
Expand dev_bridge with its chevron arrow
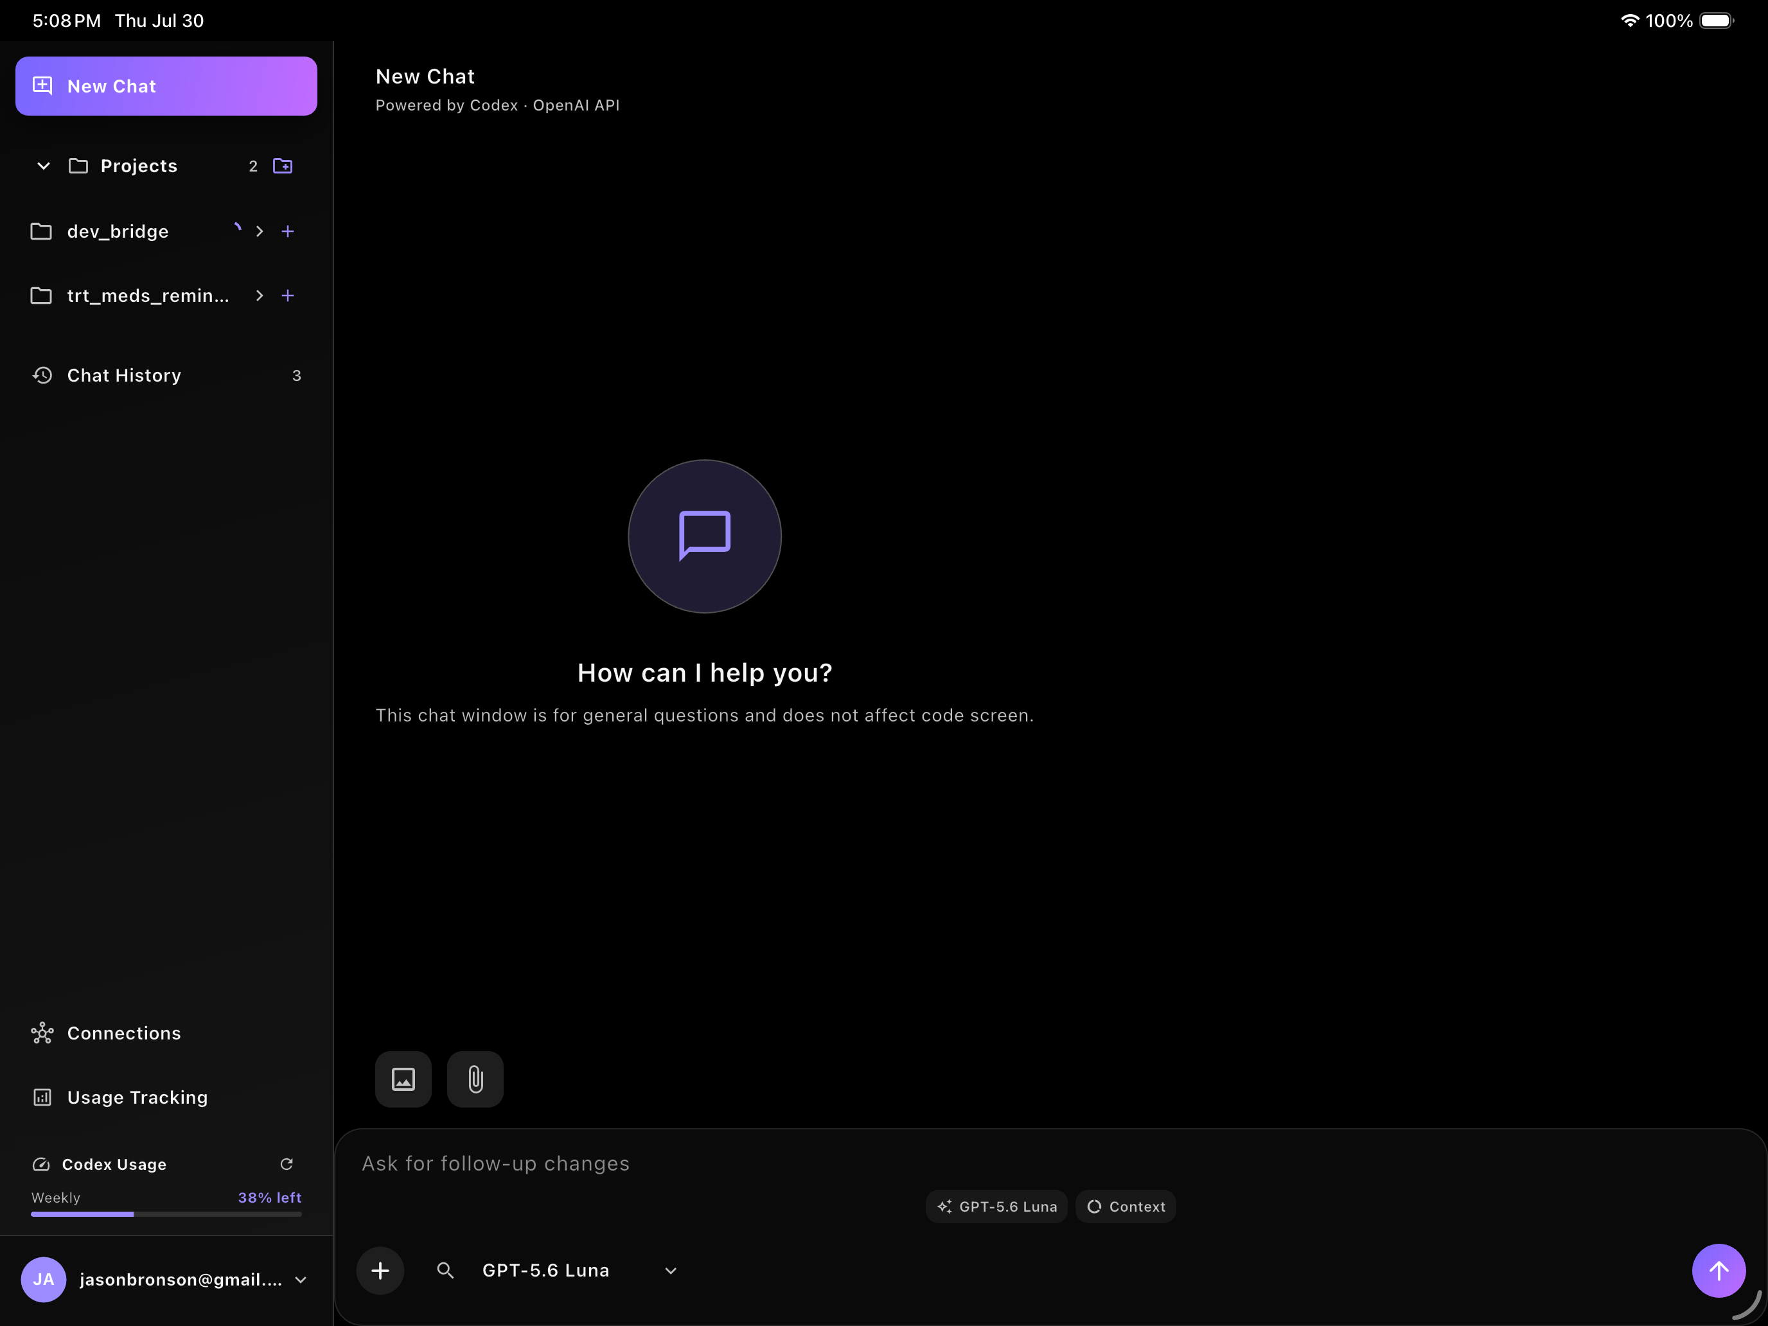259,231
